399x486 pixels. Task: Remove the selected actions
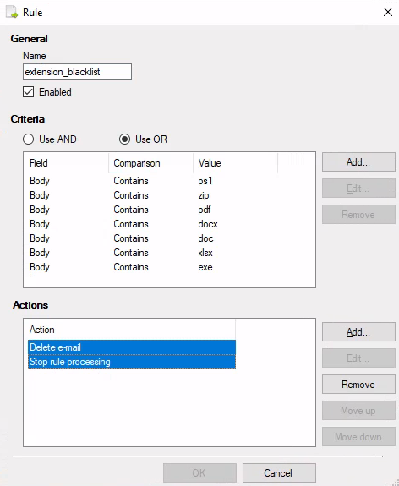click(x=358, y=385)
